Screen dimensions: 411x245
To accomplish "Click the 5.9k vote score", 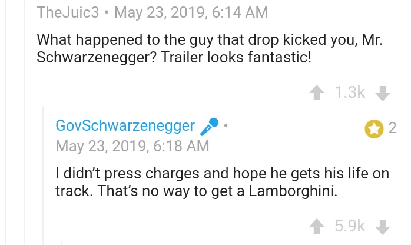I will 350,226.
